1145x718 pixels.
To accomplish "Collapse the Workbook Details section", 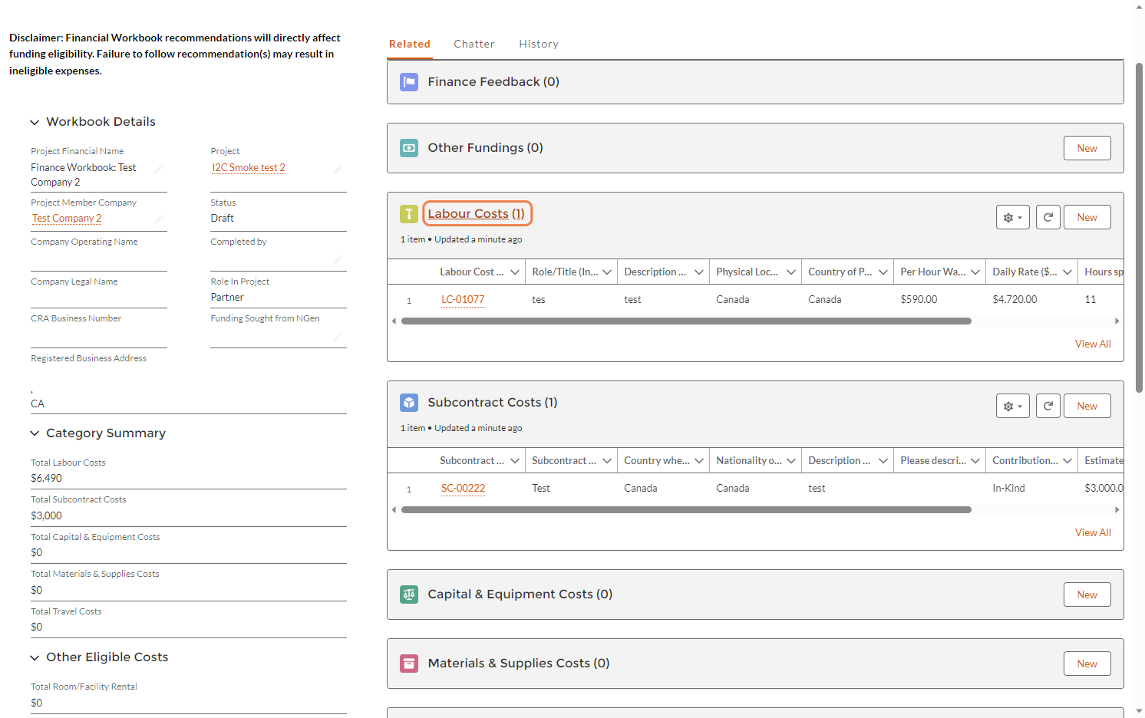I will (35, 122).
